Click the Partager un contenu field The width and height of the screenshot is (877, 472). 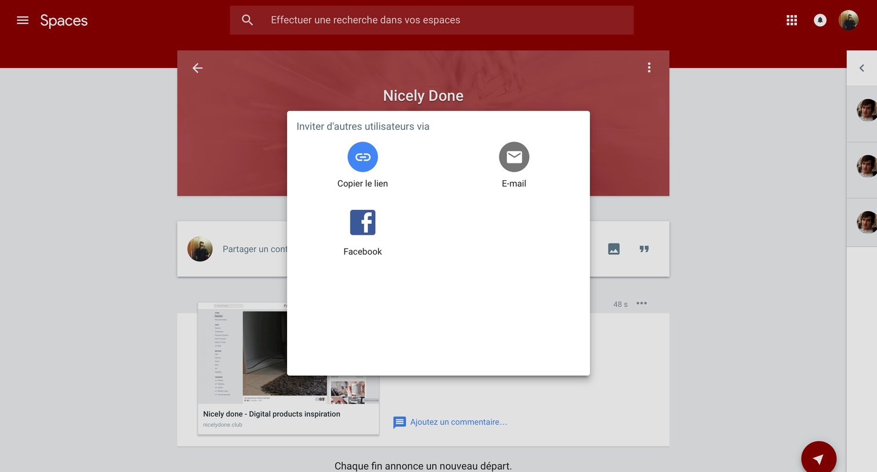tap(255, 249)
